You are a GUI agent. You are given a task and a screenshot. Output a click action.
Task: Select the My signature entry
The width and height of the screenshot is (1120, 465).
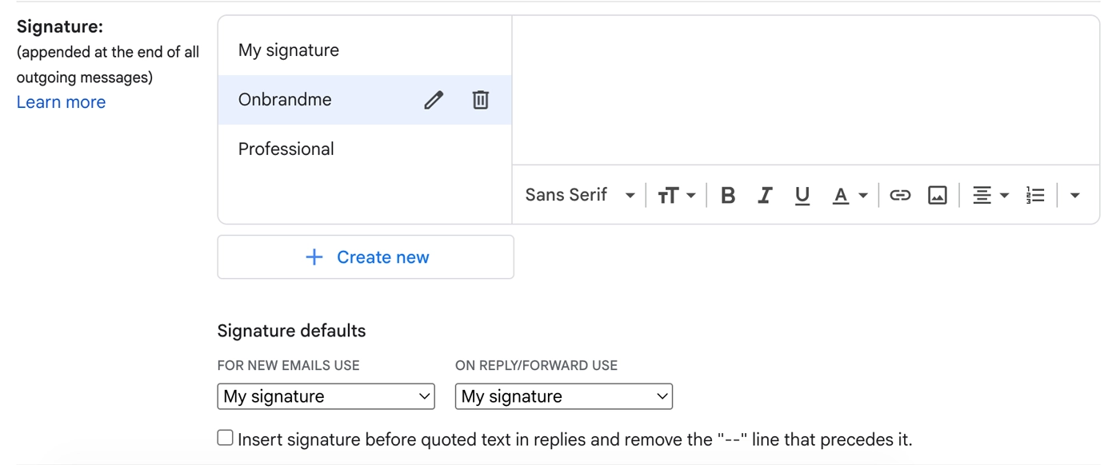(288, 50)
